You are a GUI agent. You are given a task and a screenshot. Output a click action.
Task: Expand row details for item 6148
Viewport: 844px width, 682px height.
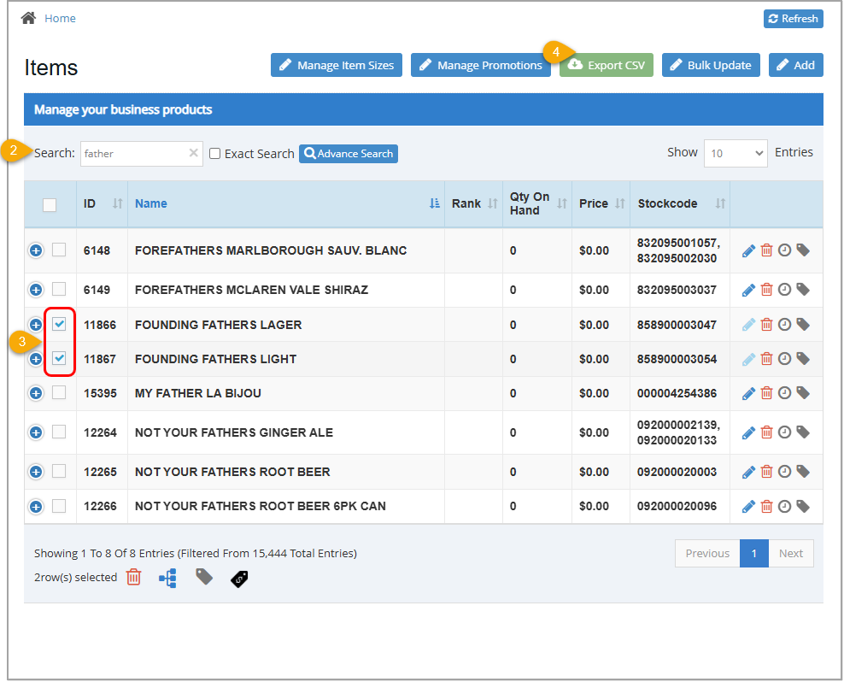[x=35, y=250]
